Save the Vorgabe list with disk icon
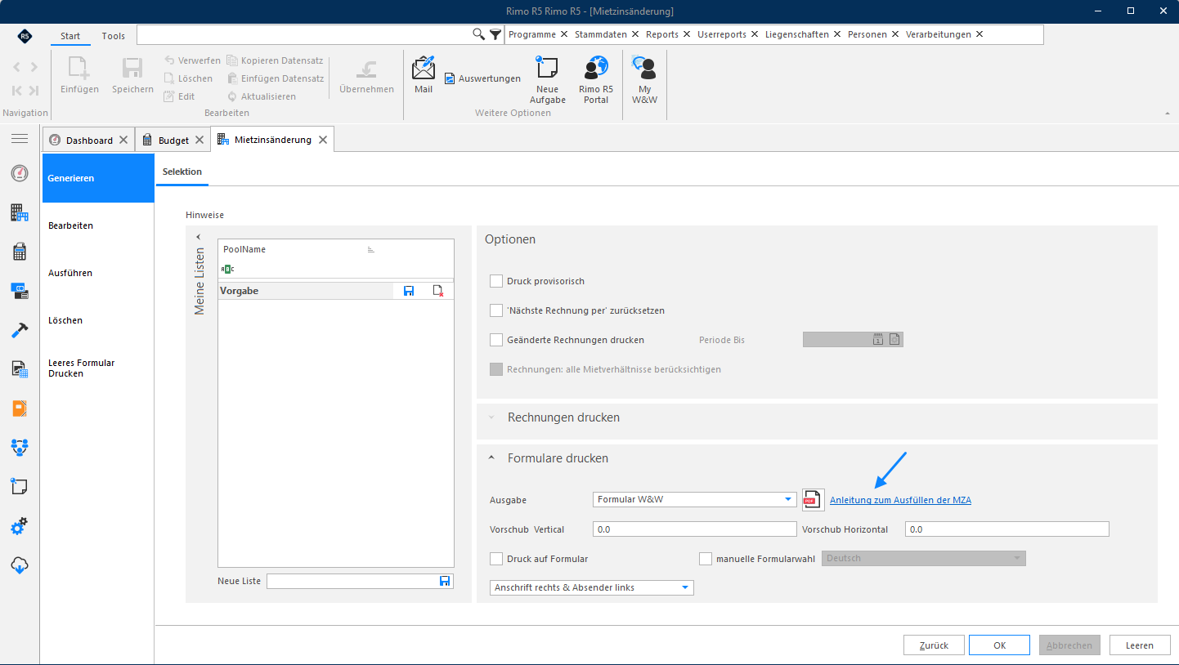This screenshot has height=665, width=1179. coord(409,291)
